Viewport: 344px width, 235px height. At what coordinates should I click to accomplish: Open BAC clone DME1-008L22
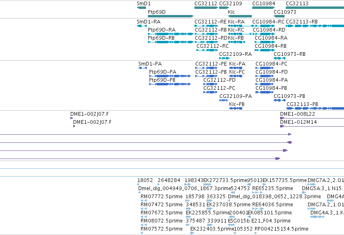click(x=297, y=114)
